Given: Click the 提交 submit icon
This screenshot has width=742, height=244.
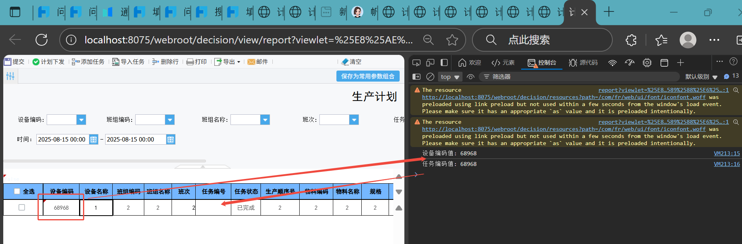Looking at the screenshot, I should [8, 62].
